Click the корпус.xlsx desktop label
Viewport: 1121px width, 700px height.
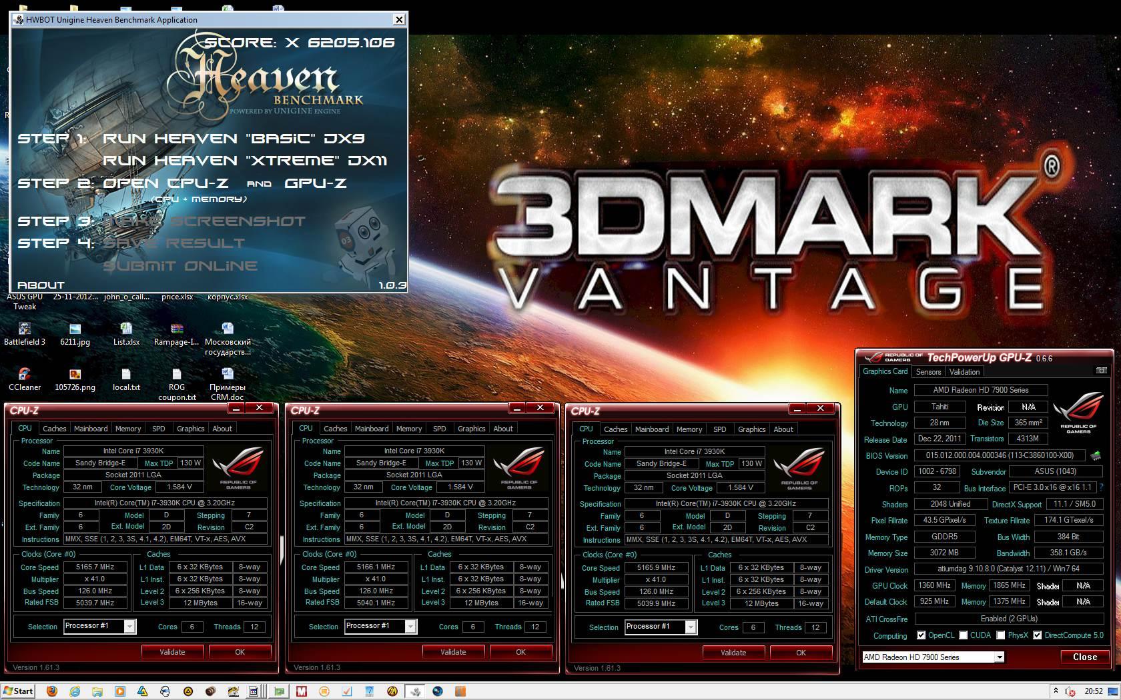coord(228,297)
